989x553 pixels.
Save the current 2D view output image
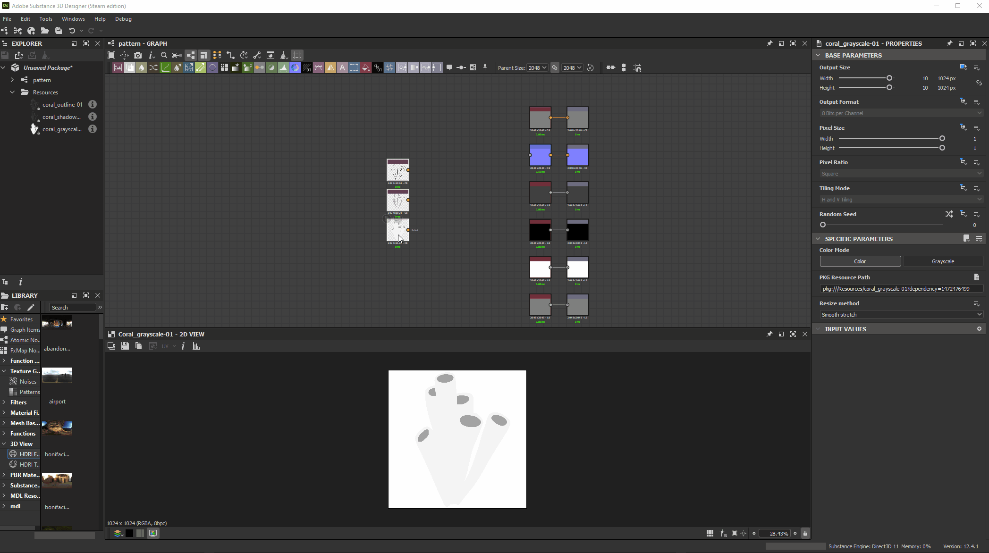coord(125,346)
